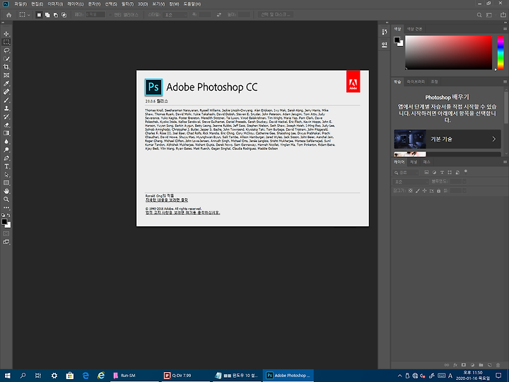This screenshot has height=382, width=509.
Task: Open the 도움말(H) menu
Action: 192,4
